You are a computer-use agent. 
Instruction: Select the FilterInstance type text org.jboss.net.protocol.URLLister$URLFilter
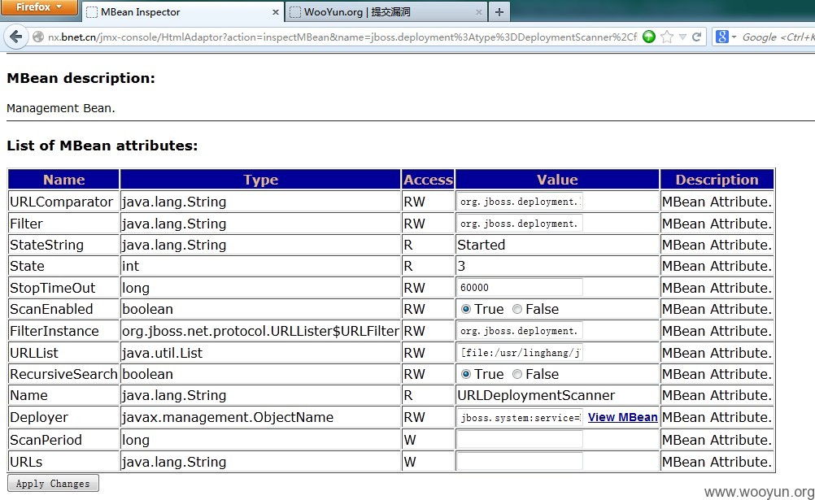[260, 331]
